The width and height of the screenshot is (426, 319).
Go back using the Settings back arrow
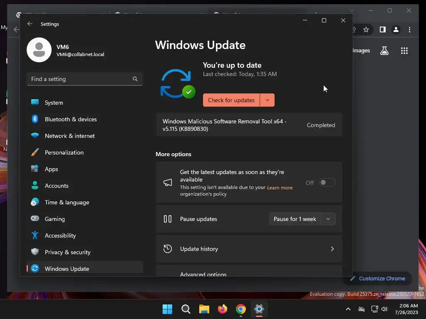30,24
